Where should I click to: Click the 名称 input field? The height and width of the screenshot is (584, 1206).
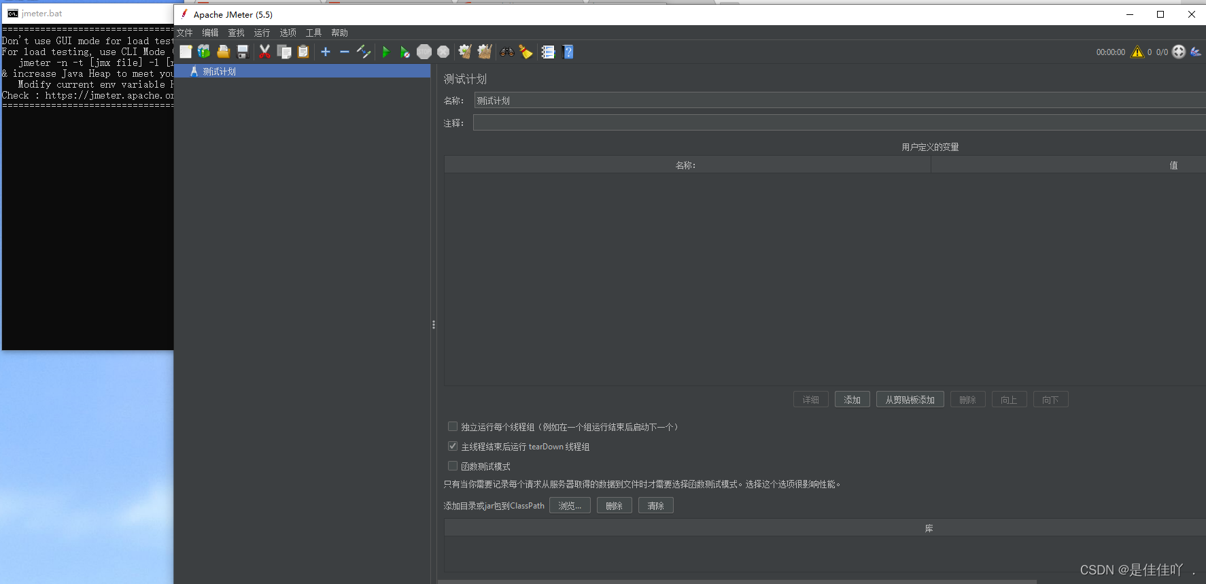click(x=840, y=101)
